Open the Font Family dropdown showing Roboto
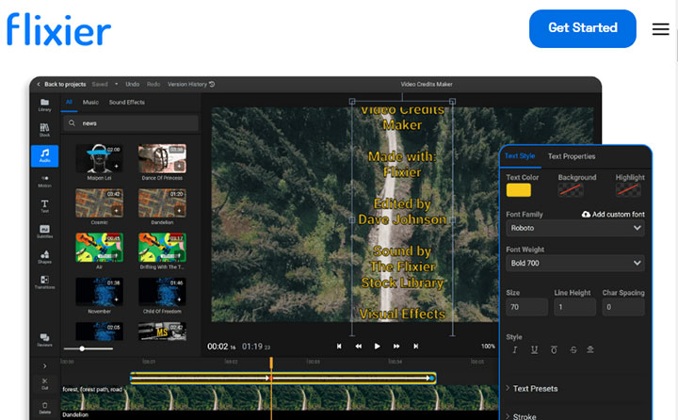 [x=574, y=228]
